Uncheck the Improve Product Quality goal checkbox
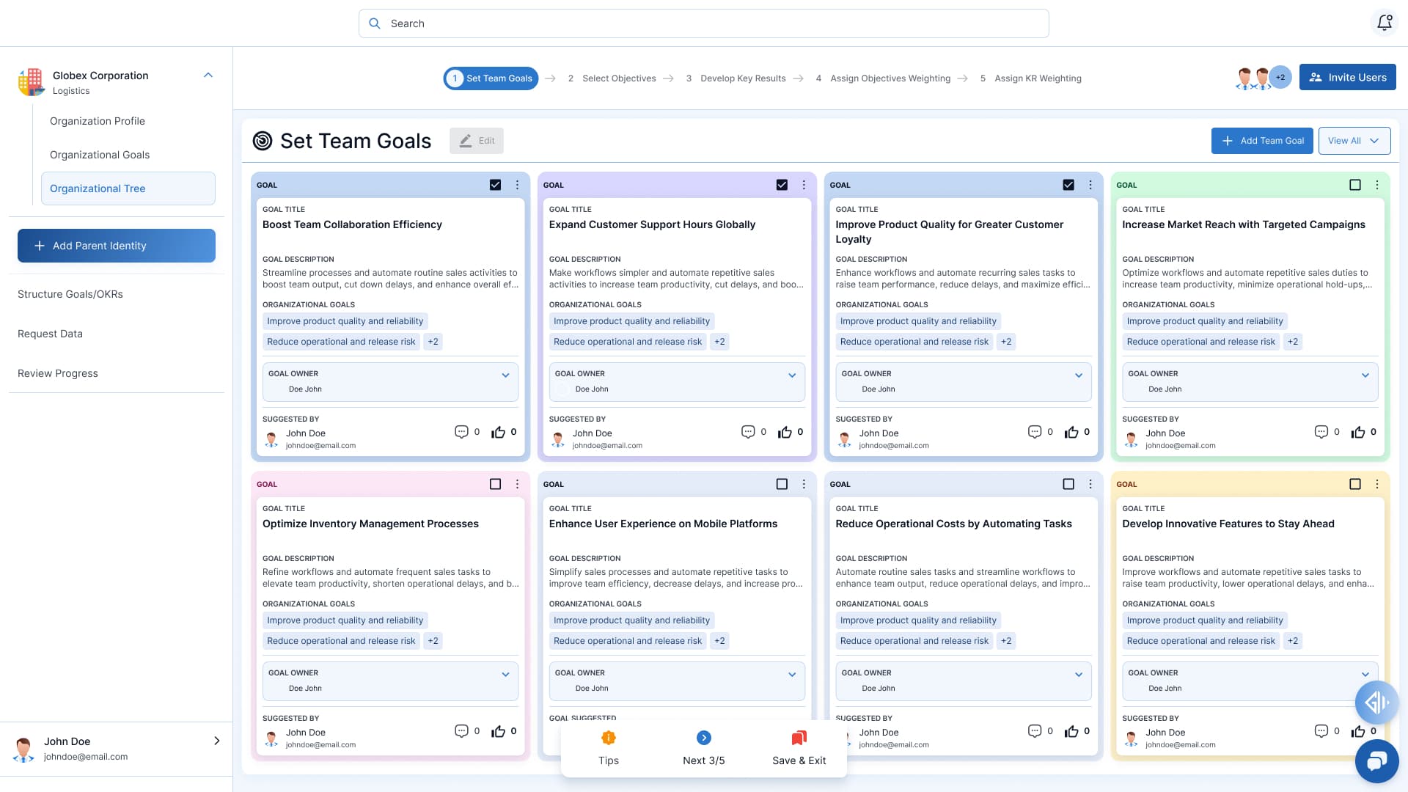The width and height of the screenshot is (1408, 792). tap(1068, 185)
